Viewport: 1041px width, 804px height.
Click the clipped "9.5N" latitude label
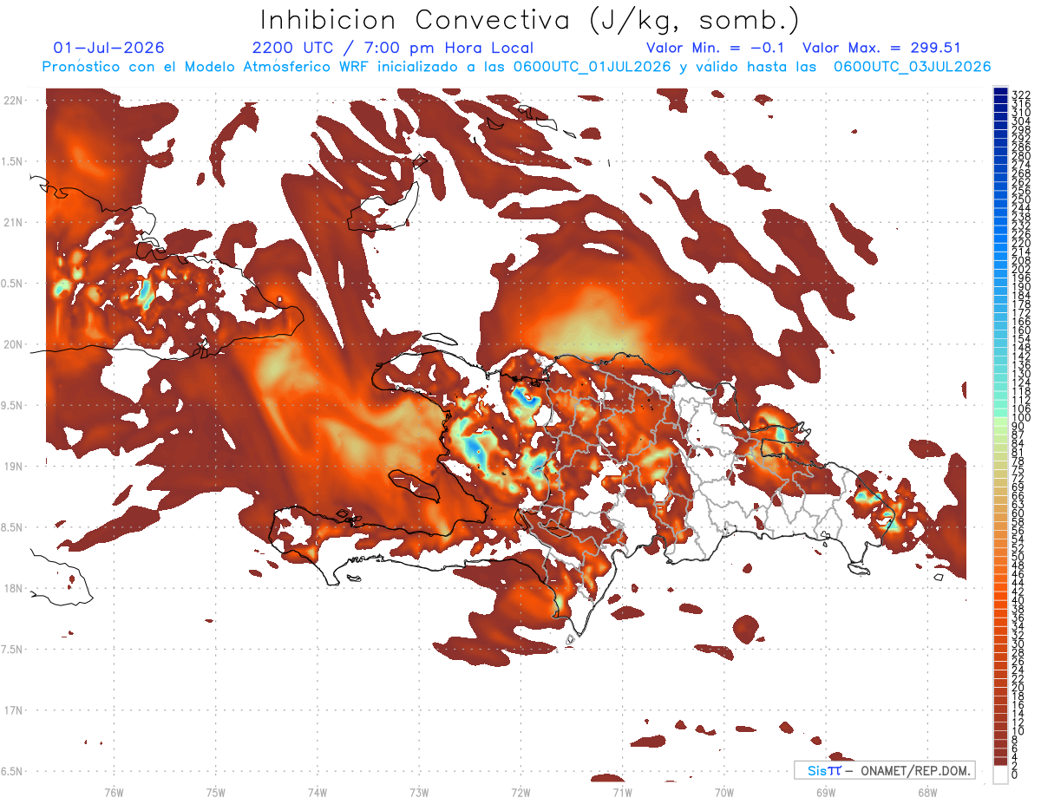point(12,405)
